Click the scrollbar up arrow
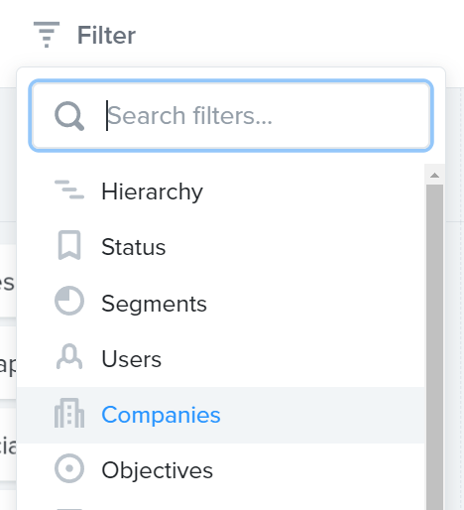 coord(434,176)
